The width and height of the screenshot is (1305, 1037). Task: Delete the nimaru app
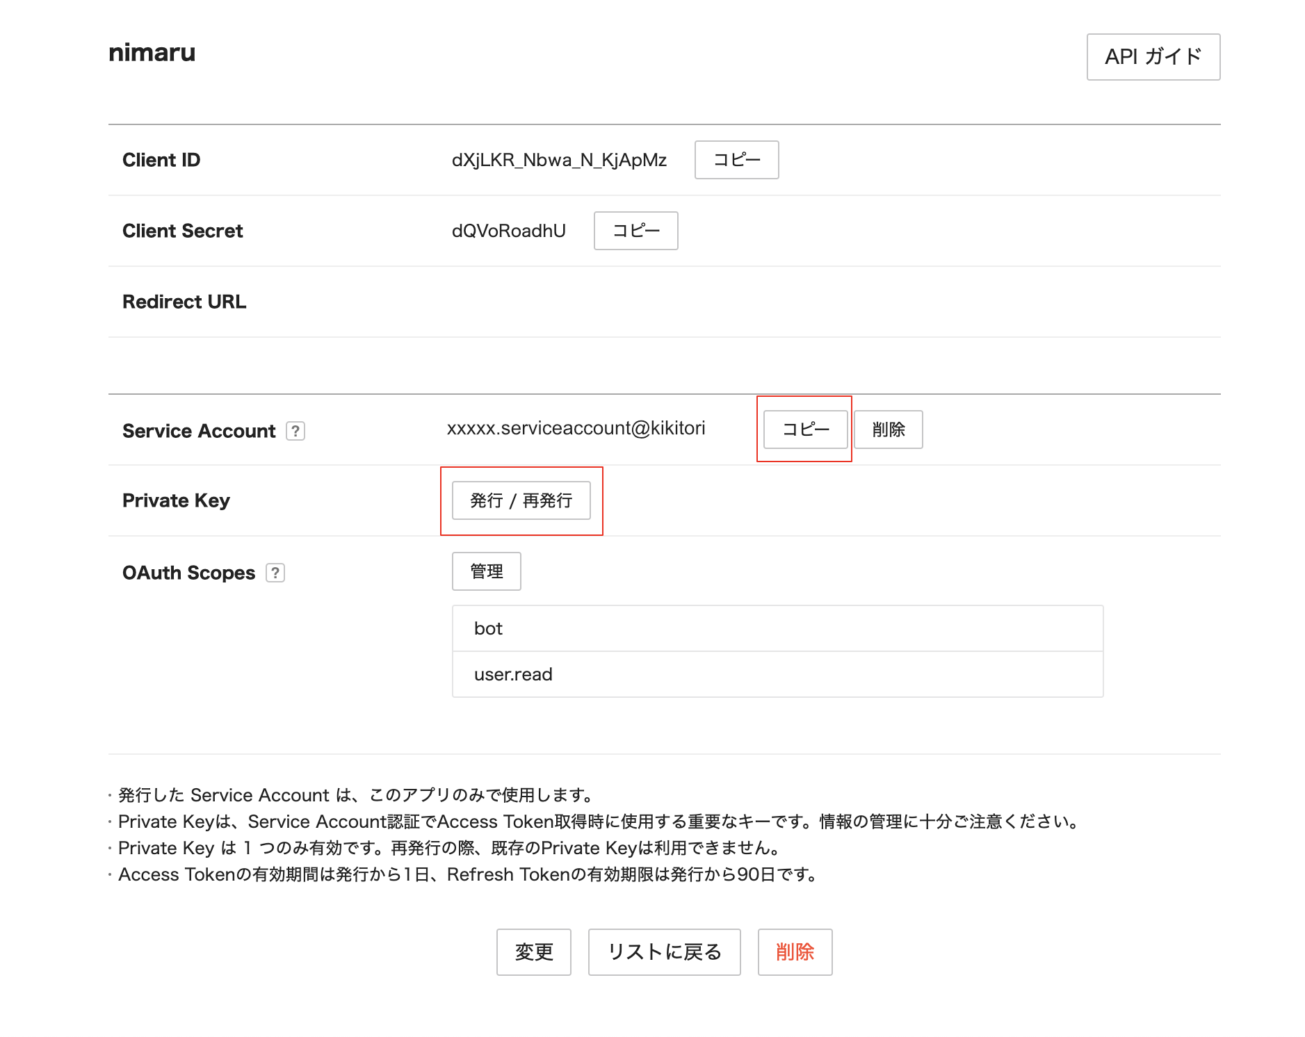point(795,952)
